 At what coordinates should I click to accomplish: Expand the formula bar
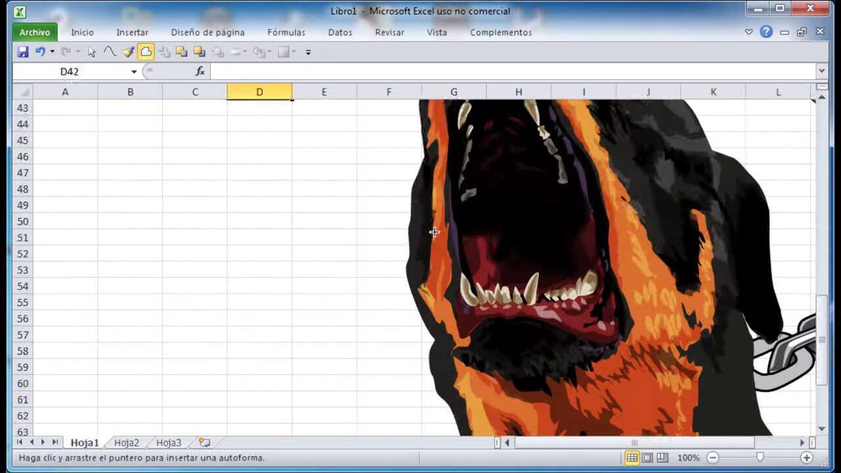click(821, 71)
